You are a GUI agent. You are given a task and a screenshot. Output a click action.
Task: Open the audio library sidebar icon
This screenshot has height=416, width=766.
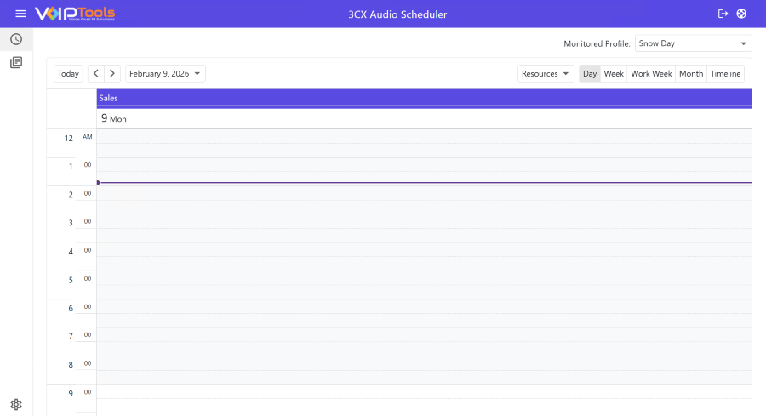pos(16,62)
